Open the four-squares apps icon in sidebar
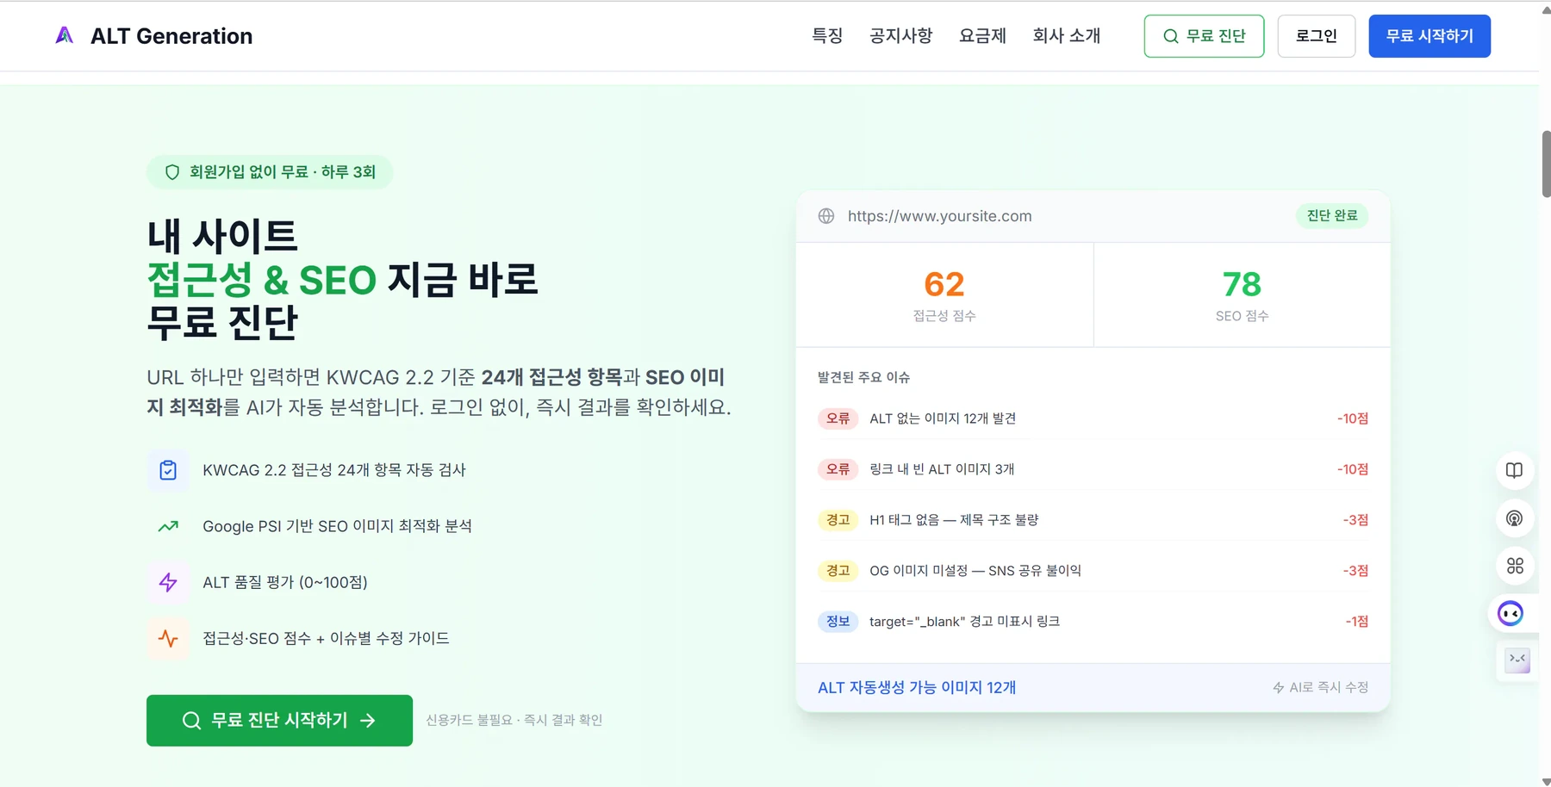The image size is (1551, 787). point(1514,566)
